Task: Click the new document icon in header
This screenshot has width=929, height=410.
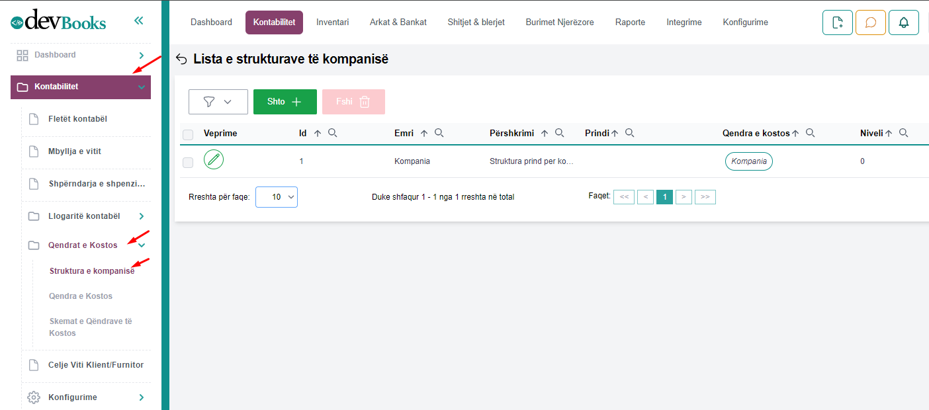Action: pyautogui.click(x=837, y=22)
